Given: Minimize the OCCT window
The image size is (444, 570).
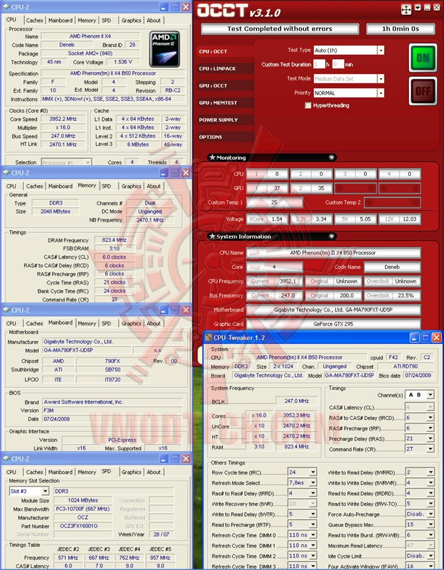Looking at the screenshot, I should tap(427, 7).
